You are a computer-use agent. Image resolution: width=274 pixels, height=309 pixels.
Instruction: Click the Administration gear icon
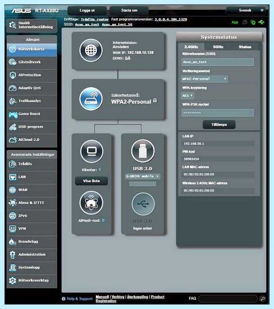pyautogui.click(x=12, y=255)
